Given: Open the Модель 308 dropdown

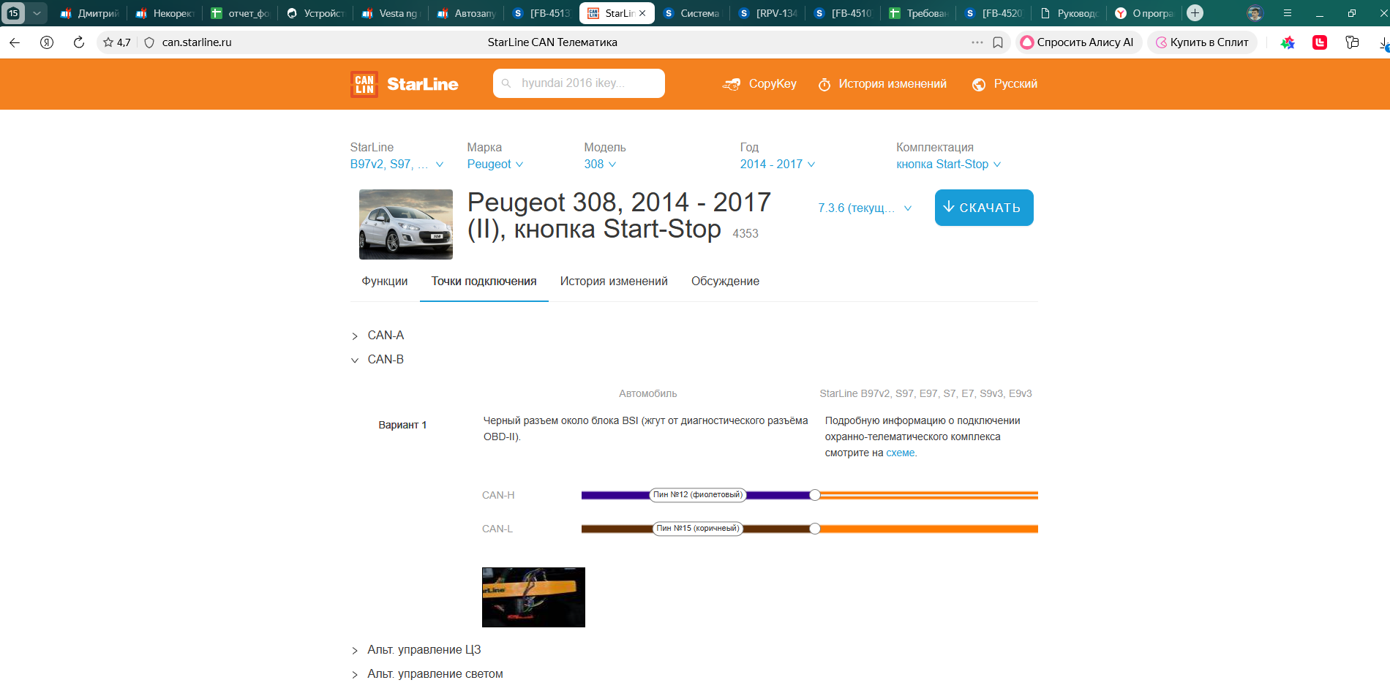Looking at the screenshot, I should pos(599,165).
